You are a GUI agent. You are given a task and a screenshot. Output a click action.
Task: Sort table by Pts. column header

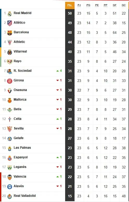click(x=70, y=5)
